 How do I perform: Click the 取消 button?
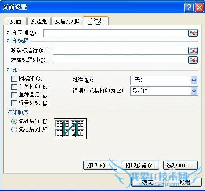click(x=185, y=182)
